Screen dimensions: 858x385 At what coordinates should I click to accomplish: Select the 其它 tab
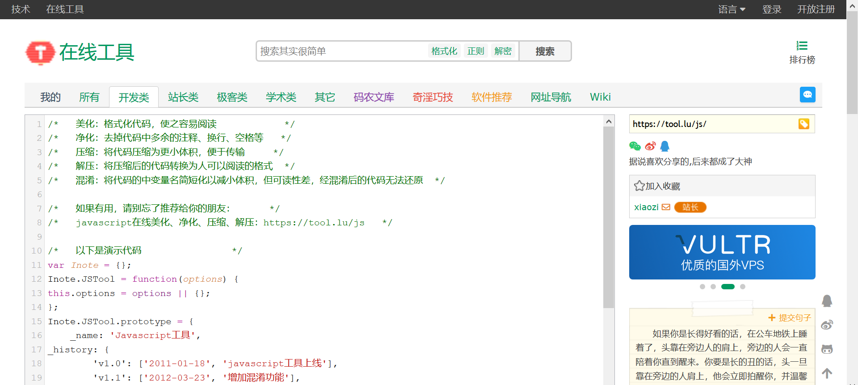[x=325, y=97]
